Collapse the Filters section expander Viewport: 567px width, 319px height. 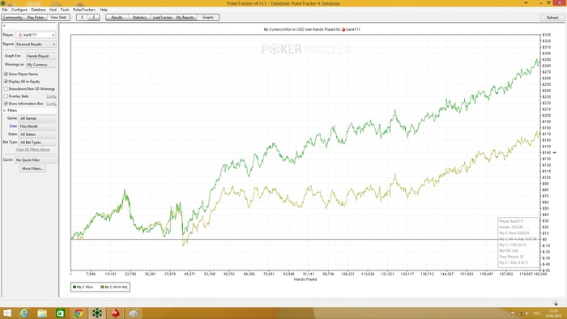pyautogui.click(x=4, y=111)
